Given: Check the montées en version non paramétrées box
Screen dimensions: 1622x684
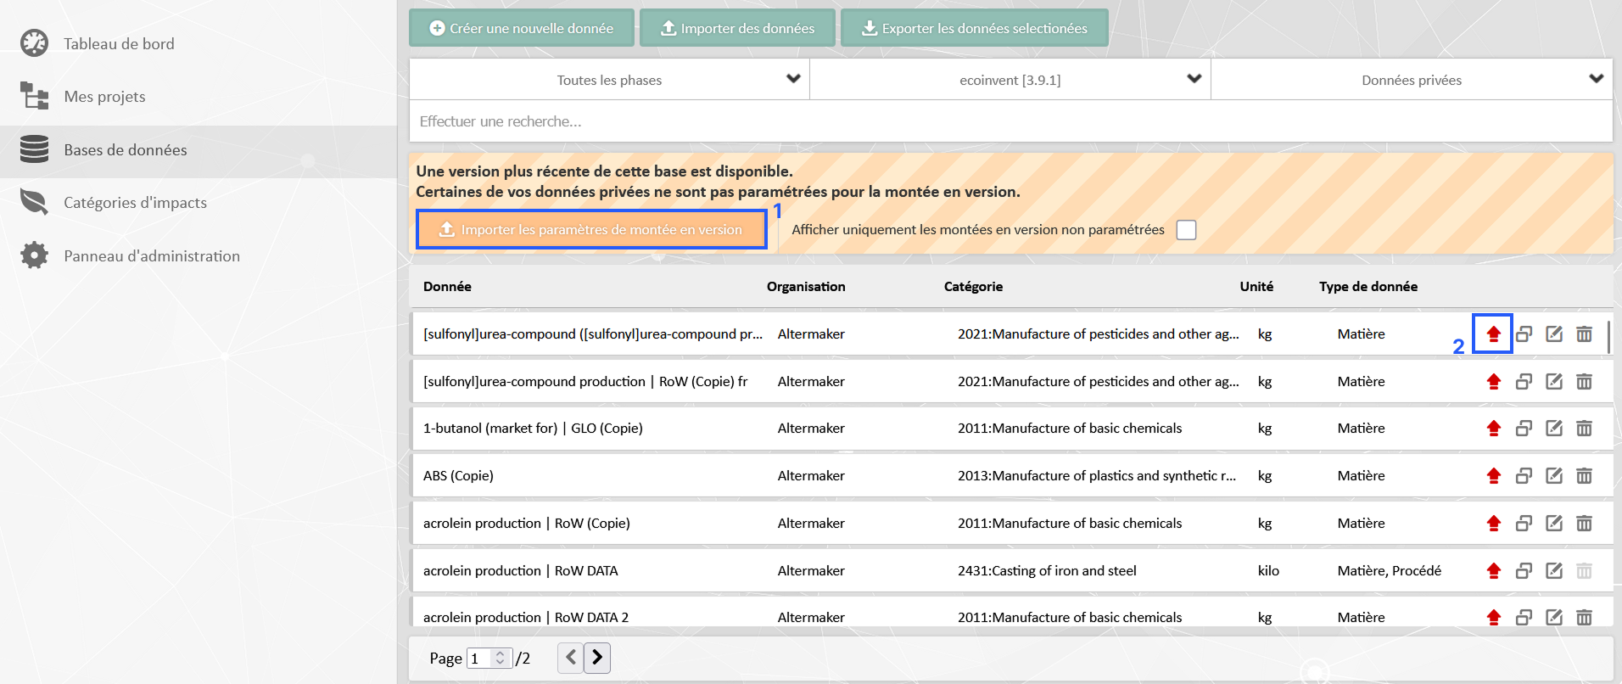Looking at the screenshot, I should click(x=1186, y=230).
